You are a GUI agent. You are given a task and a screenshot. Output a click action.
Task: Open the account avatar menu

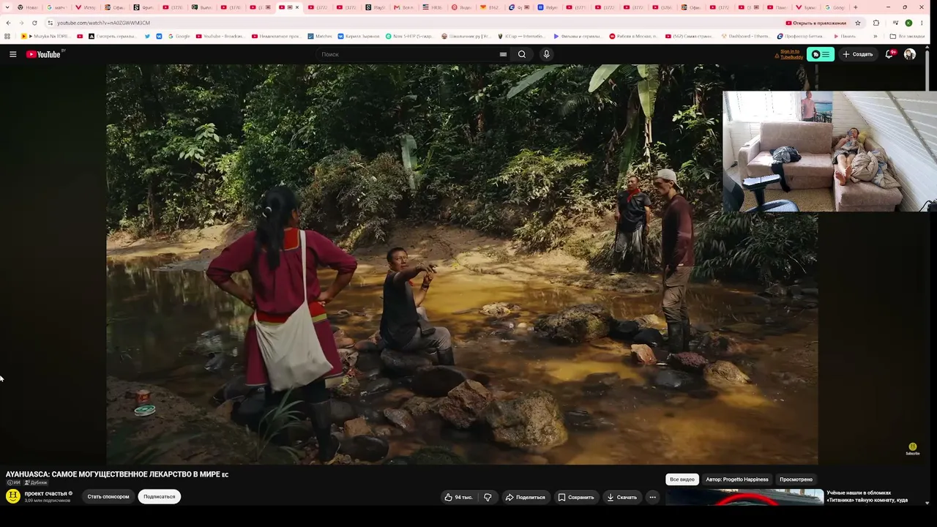910,54
